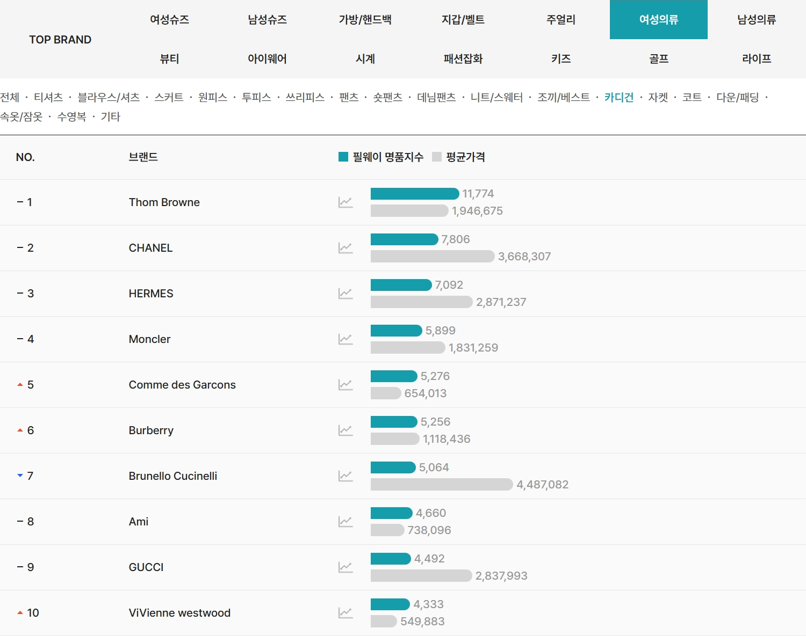Filter by 속옷/잠옷 subcategory

pyautogui.click(x=21, y=116)
